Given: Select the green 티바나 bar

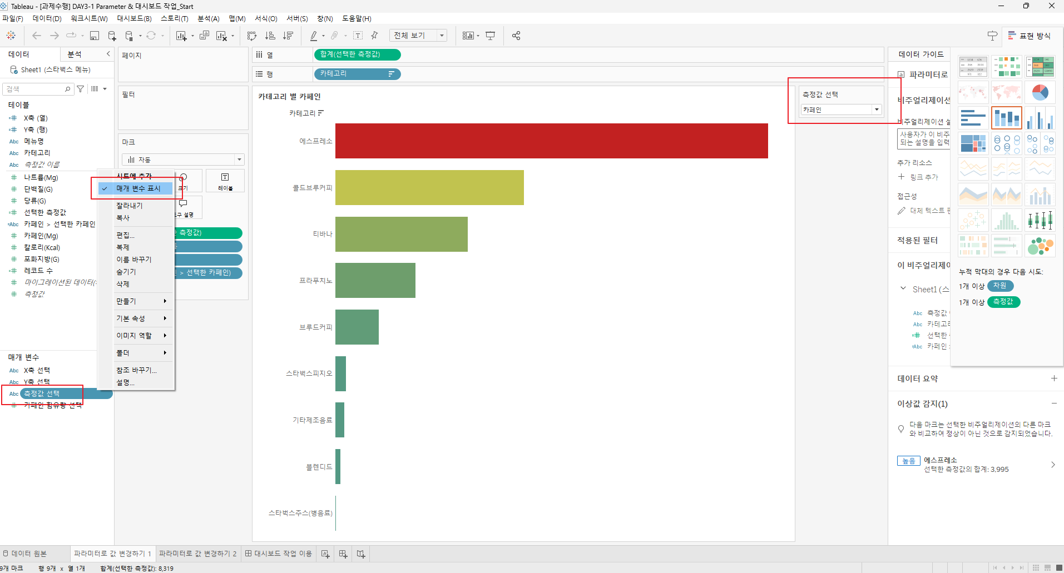Looking at the screenshot, I should tap(402, 234).
